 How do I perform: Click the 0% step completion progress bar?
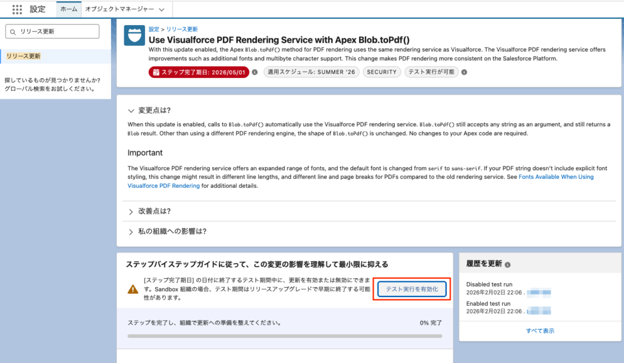pos(285,336)
